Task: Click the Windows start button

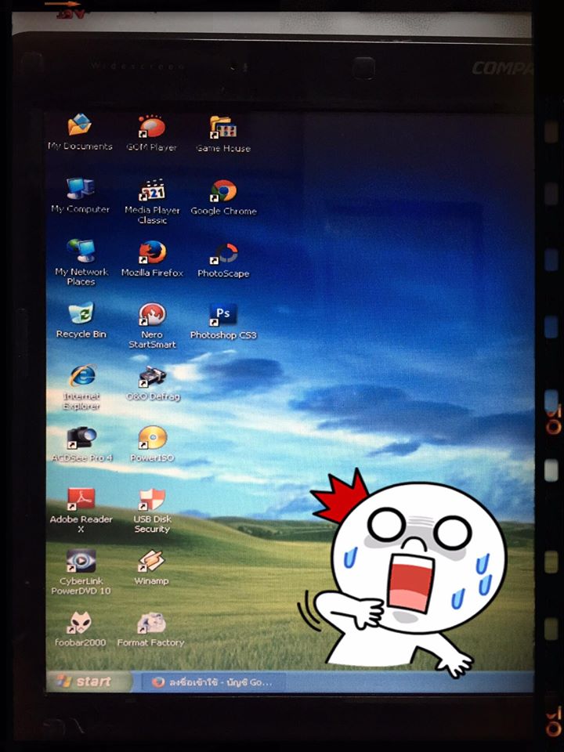Action: click(89, 681)
